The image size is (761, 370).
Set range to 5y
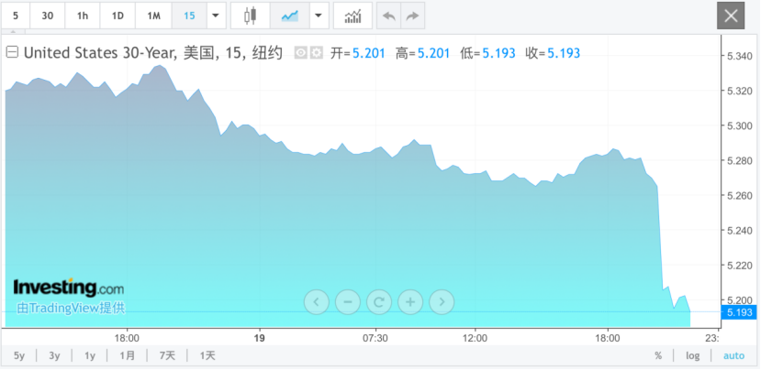coord(19,356)
